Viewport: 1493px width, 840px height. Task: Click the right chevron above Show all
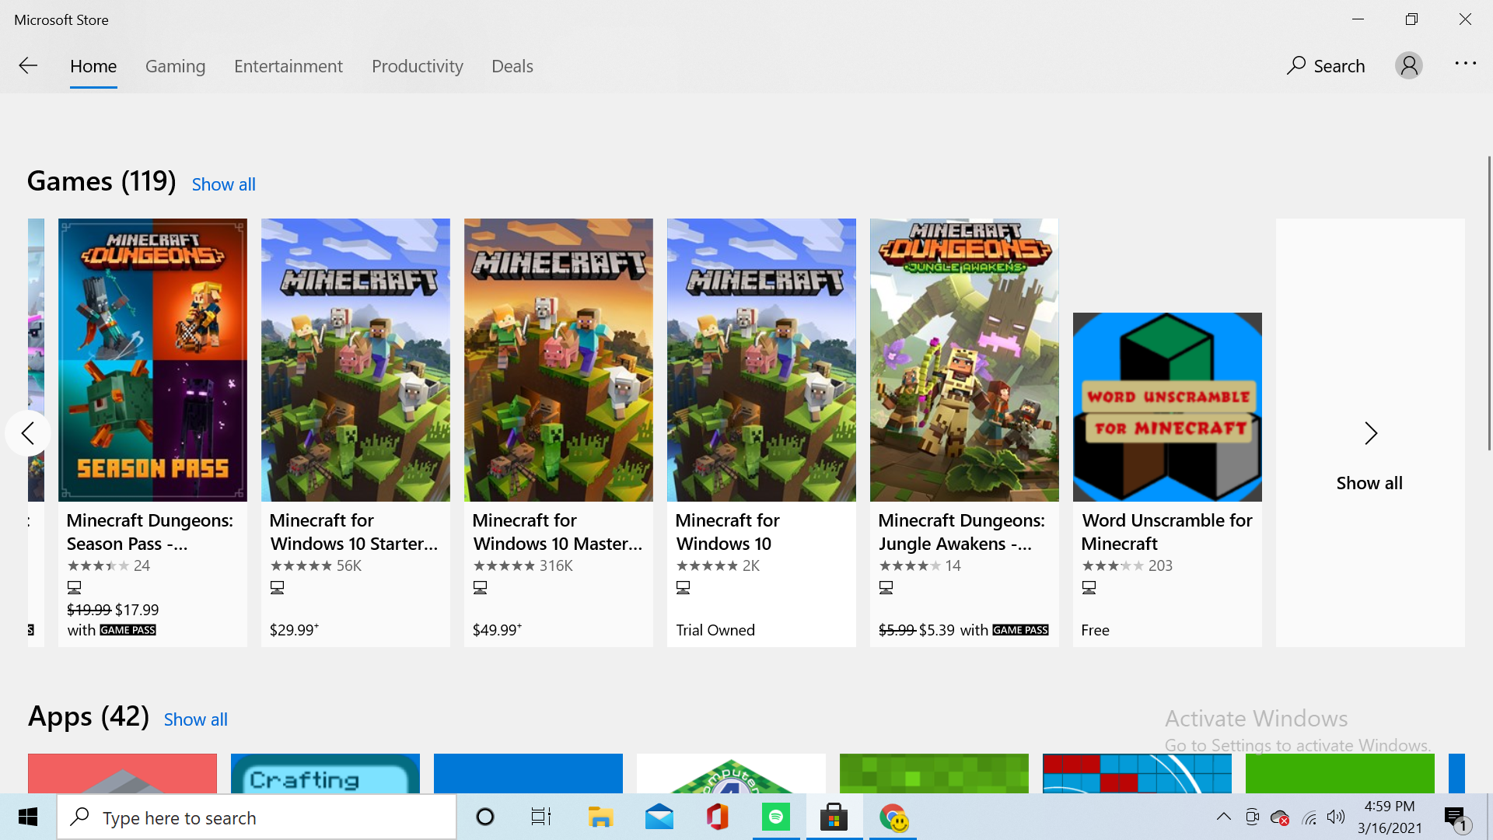(1370, 433)
